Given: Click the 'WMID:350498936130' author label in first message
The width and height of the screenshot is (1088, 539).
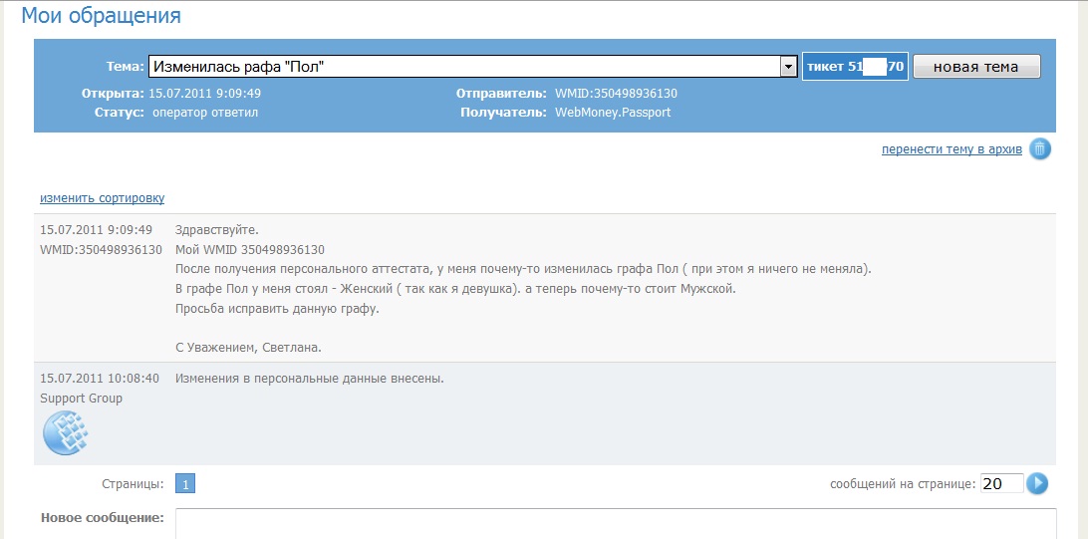Looking at the screenshot, I should [x=102, y=250].
